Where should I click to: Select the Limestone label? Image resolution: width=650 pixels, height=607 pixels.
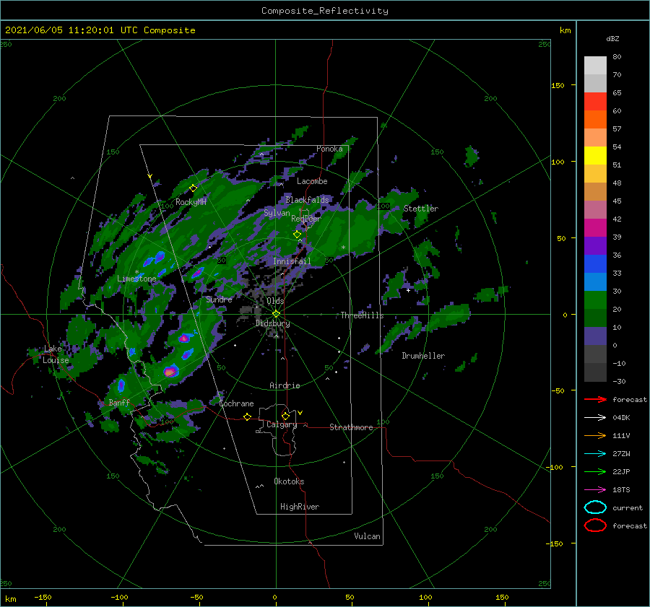pyautogui.click(x=136, y=279)
